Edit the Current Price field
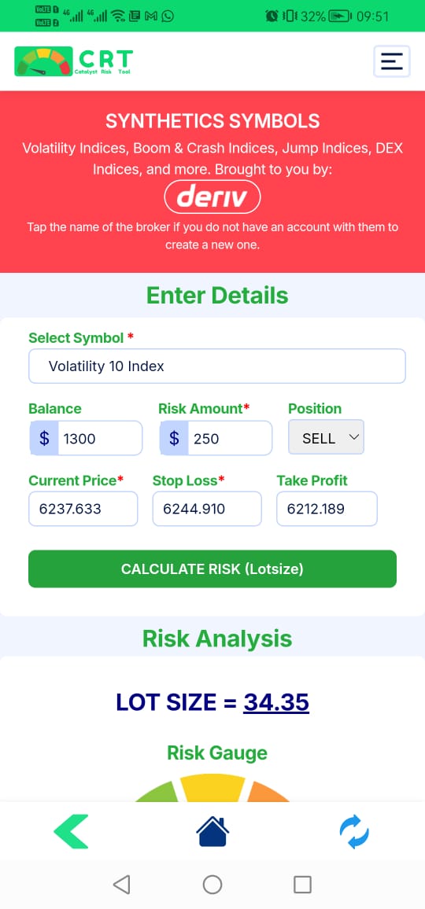 (x=83, y=509)
